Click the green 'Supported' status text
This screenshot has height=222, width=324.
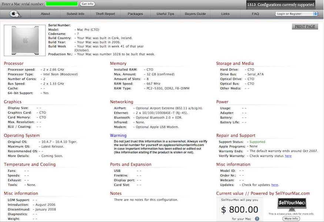tap(257, 142)
